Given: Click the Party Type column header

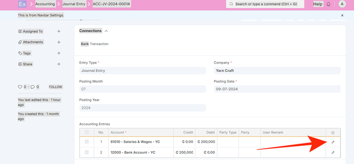Looking at the screenshot, I should [228, 132].
